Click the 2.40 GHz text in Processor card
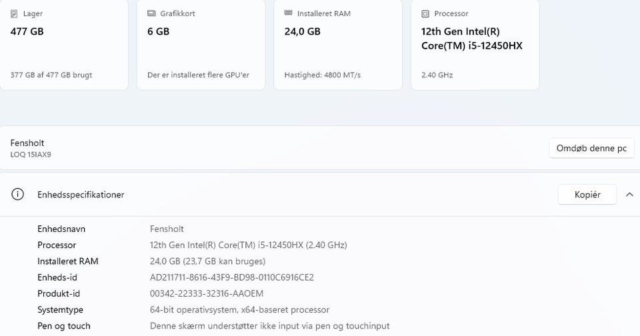Screen dimensions: 640x336 pyautogui.click(x=437, y=75)
